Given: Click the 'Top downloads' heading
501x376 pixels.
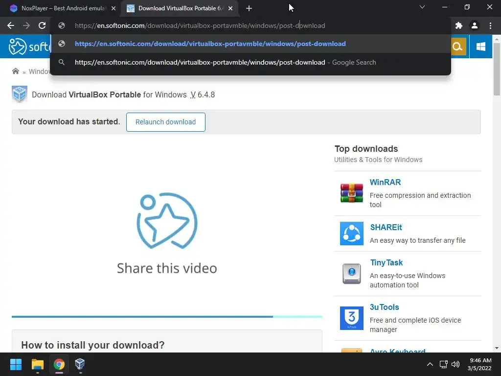Looking at the screenshot, I should click(x=366, y=149).
